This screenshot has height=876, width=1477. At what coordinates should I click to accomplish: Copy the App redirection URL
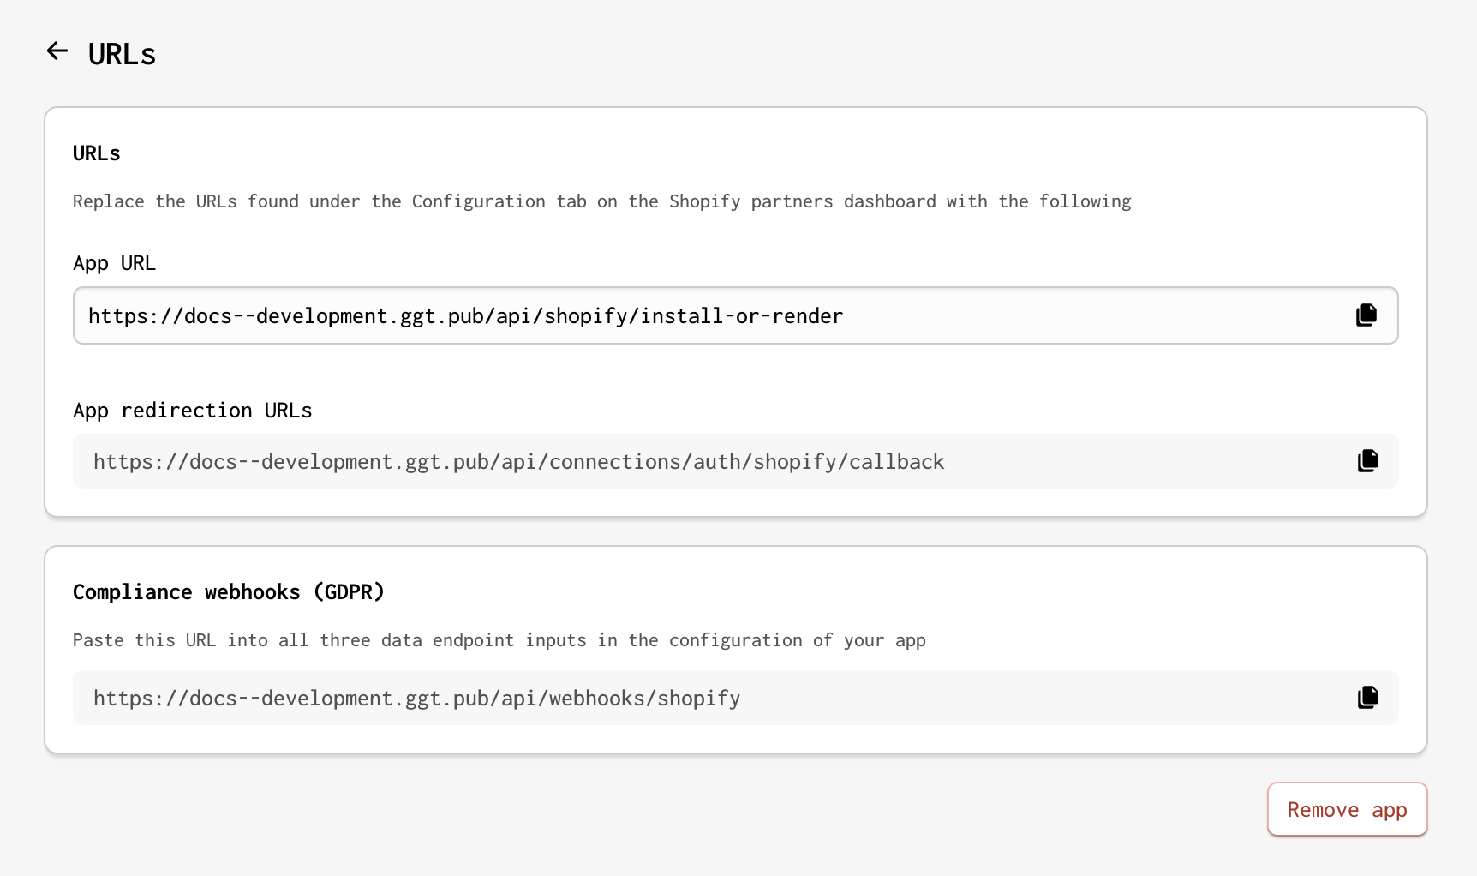tap(1368, 461)
